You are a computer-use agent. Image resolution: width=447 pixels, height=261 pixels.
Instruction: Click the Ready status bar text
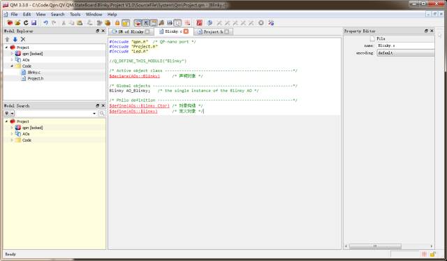click(10, 254)
